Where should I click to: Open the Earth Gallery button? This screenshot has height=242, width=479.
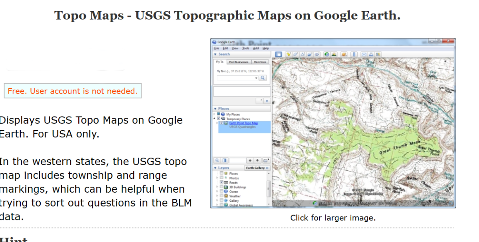257,168
